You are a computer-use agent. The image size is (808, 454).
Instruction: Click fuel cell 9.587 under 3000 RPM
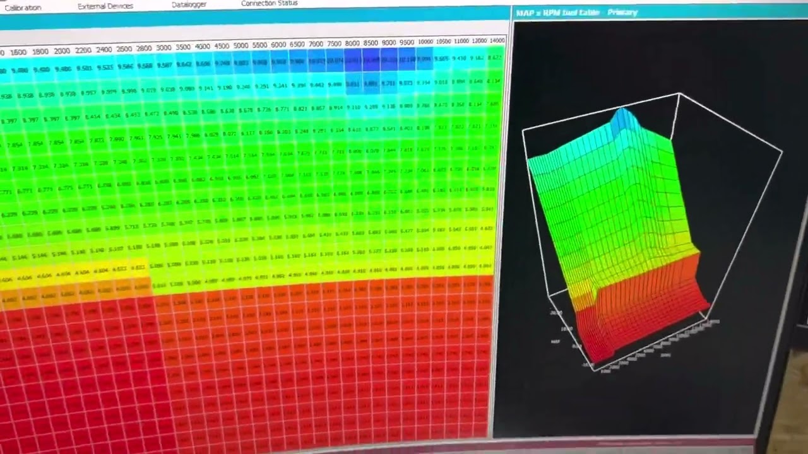coord(164,65)
